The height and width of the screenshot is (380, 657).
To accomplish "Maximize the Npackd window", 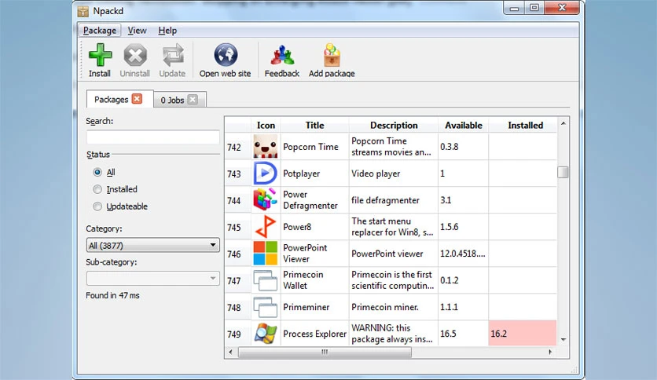I will pyautogui.click(x=534, y=8).
